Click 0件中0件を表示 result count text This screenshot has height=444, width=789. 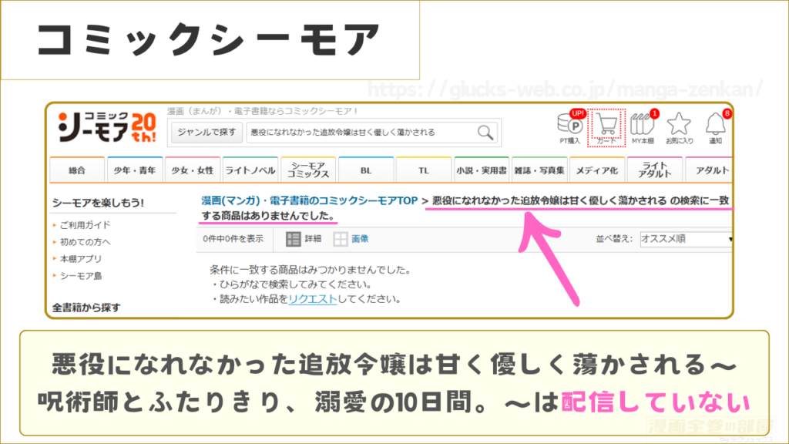(233, 239)
